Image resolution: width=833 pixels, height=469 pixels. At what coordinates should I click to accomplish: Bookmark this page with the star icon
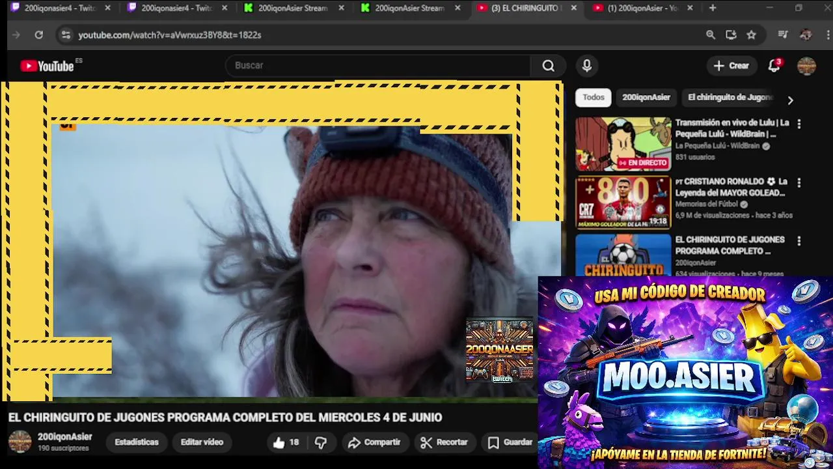[752, 35]
